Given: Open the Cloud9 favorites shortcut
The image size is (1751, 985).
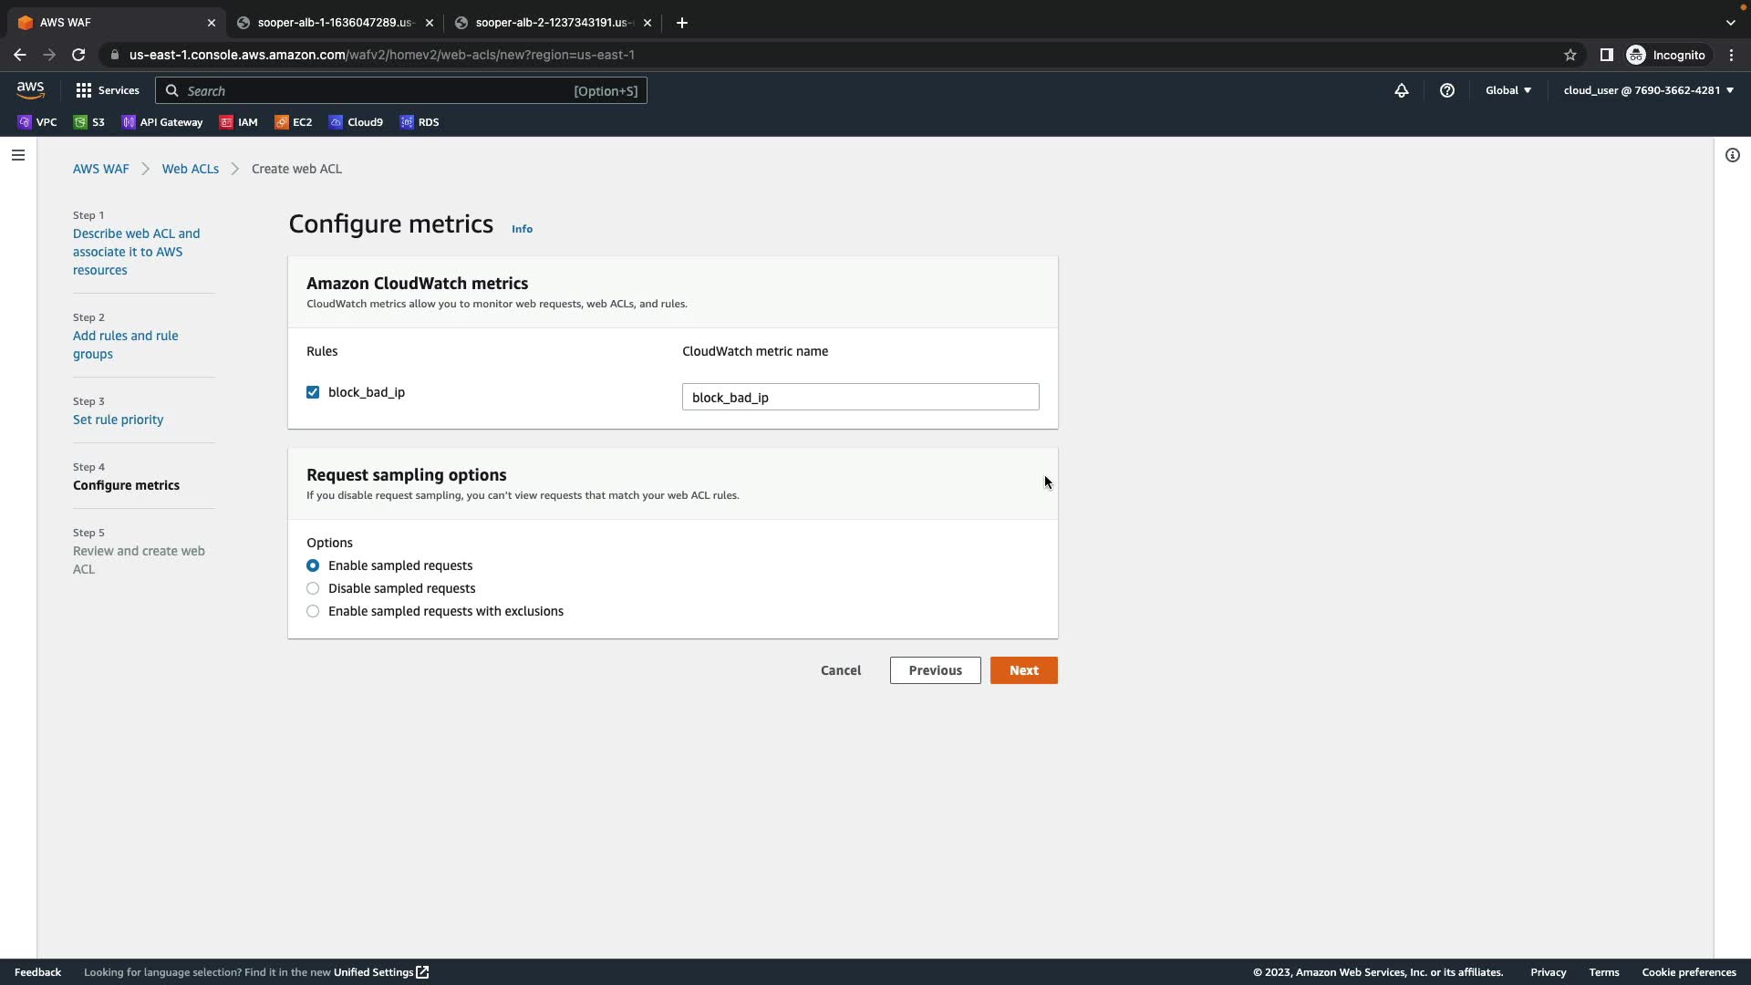Looking at the screenshot, I should 356,122.
